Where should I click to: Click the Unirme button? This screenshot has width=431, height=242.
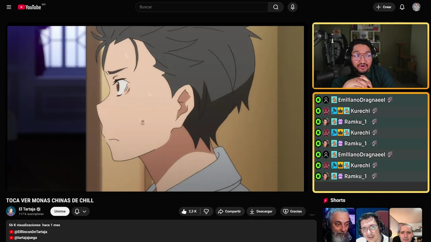pos(60,211)
